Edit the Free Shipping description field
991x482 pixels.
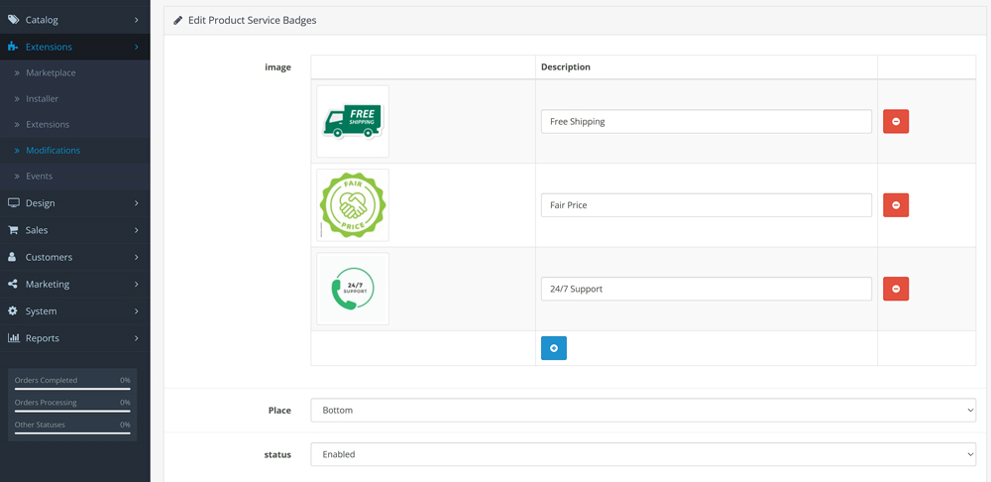706,121
